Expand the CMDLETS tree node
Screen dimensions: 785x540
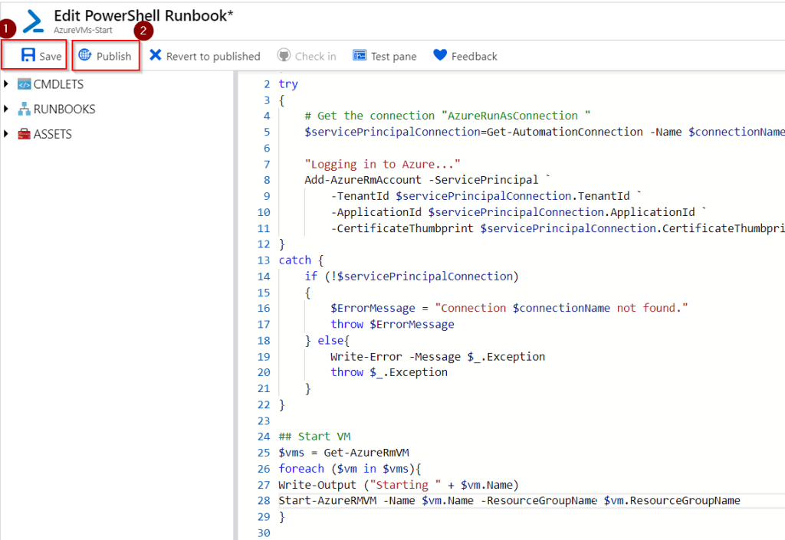[x=6, y=83]
